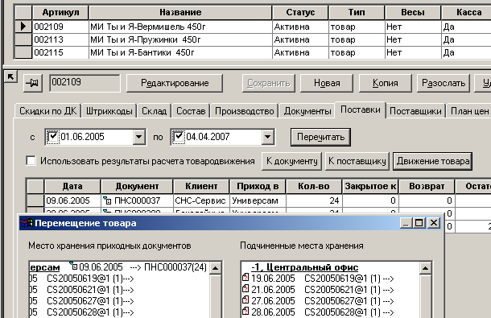Image resolution: width=491 pixels, height=318 pixels.
Task: Select row МИ Ты и Я-Бантики 450г
Action: pyautogui.click(x=180, y=52)
